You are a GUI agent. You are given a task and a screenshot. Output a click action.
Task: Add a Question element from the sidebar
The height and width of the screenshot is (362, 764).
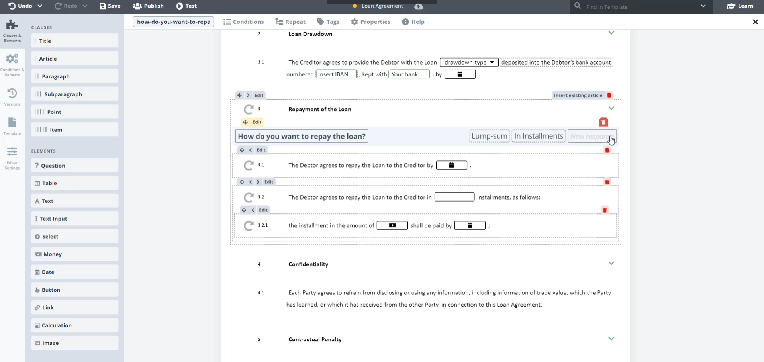(x=74, y=166)
